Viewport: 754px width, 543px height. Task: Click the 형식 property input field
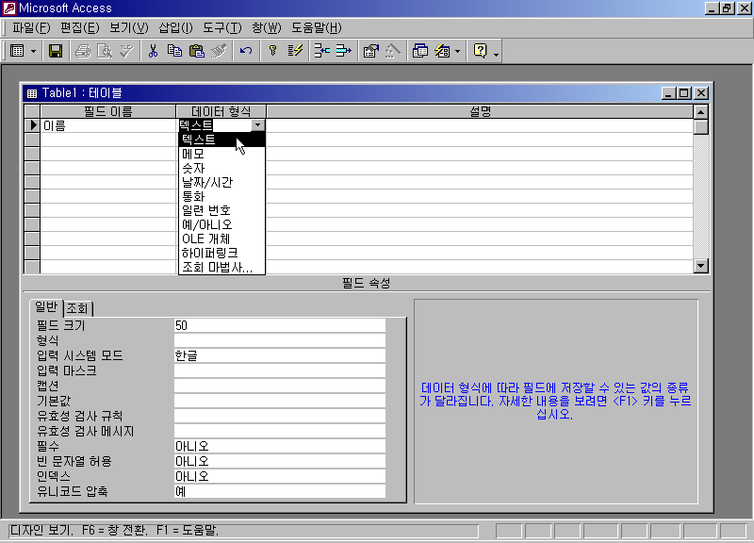tap(279, 340)
